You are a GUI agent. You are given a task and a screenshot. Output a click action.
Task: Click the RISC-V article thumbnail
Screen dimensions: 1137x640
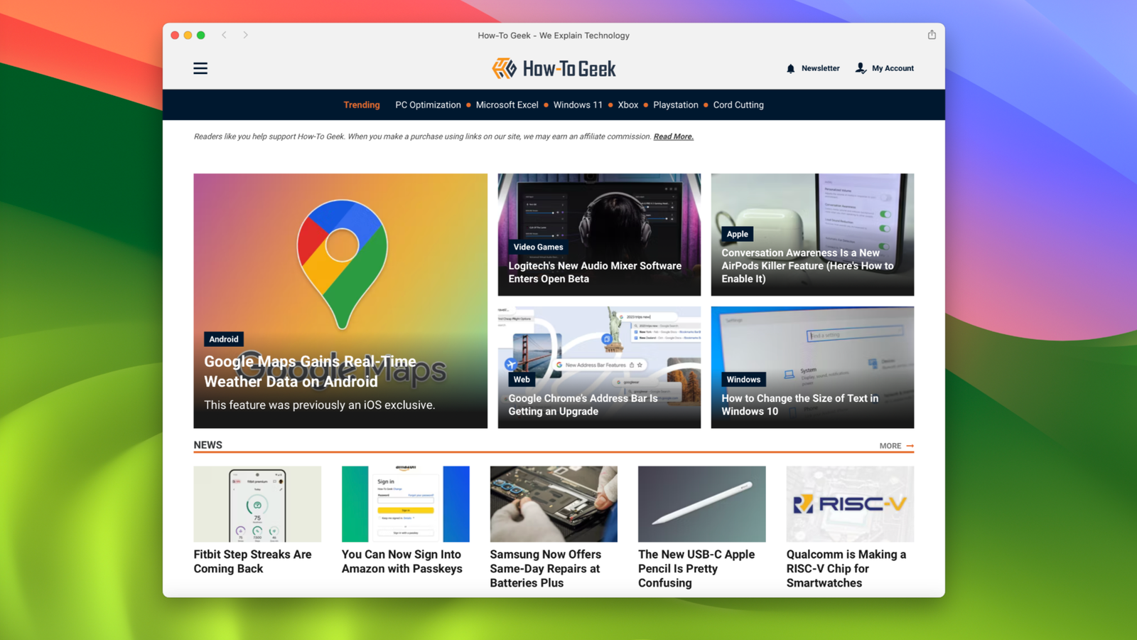(x=850, y=503)
